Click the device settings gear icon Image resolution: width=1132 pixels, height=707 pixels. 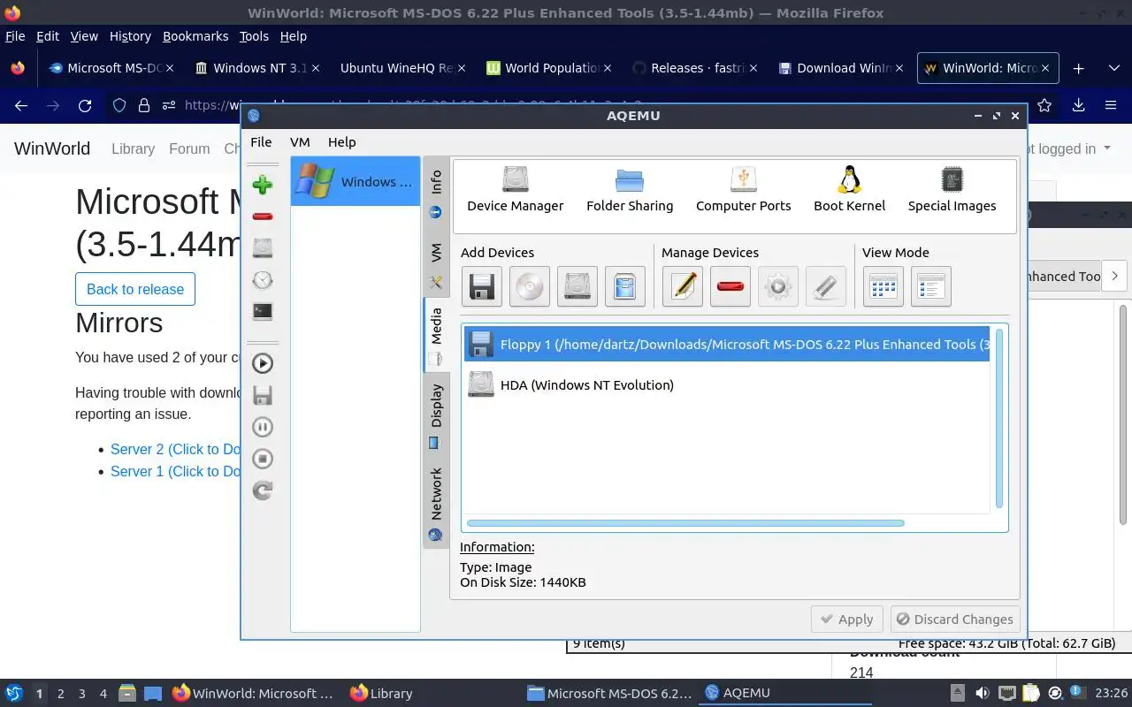(x=778, y=286)
